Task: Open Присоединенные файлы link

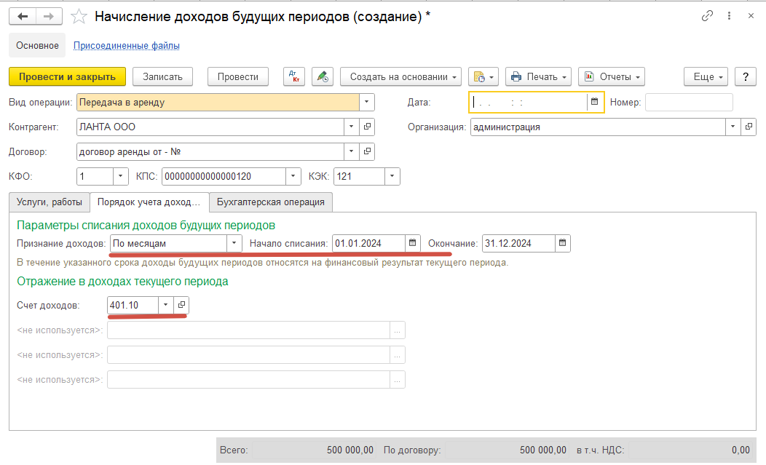Action: click(x=127, y=45)
